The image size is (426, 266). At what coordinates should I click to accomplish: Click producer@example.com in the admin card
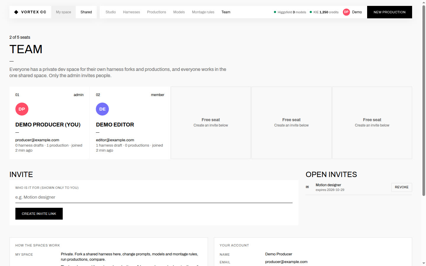[x=37, y=140]
